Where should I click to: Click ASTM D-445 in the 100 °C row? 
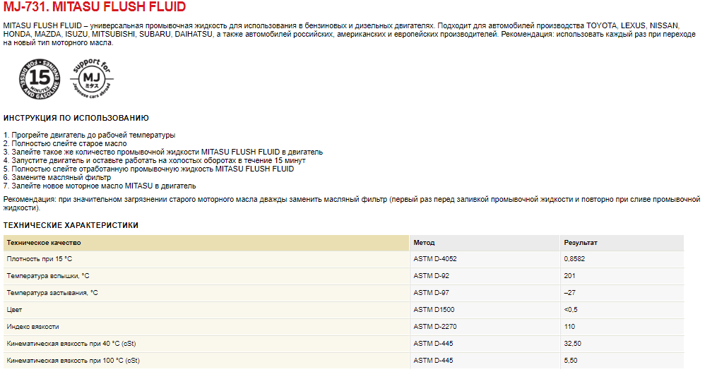(x=485, y=361)
